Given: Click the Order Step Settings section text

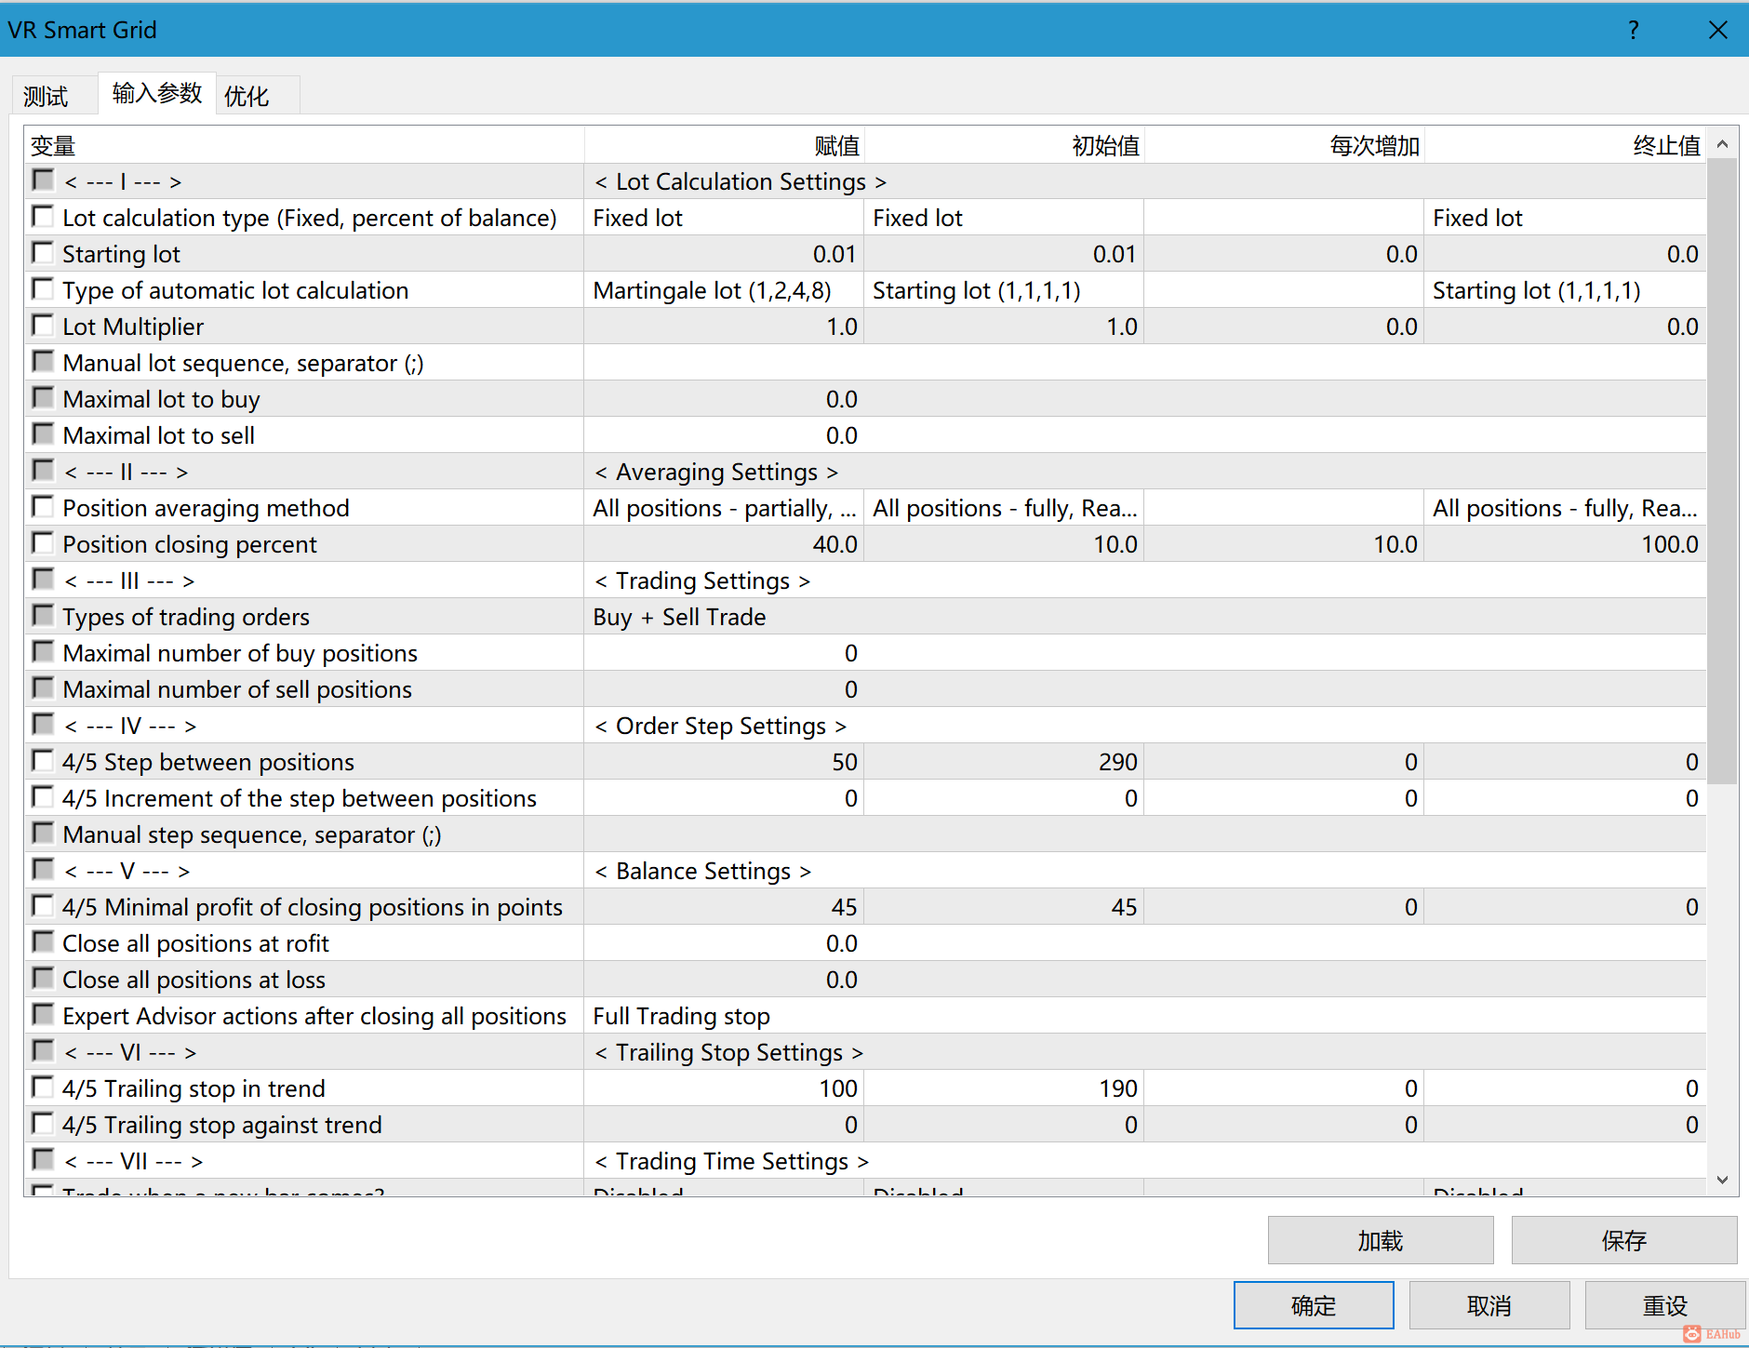Looking at the screenshot, I should coord(721,726).
